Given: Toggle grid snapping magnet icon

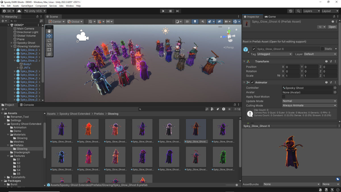Looking at the screenshot, I should click(99, 22).
